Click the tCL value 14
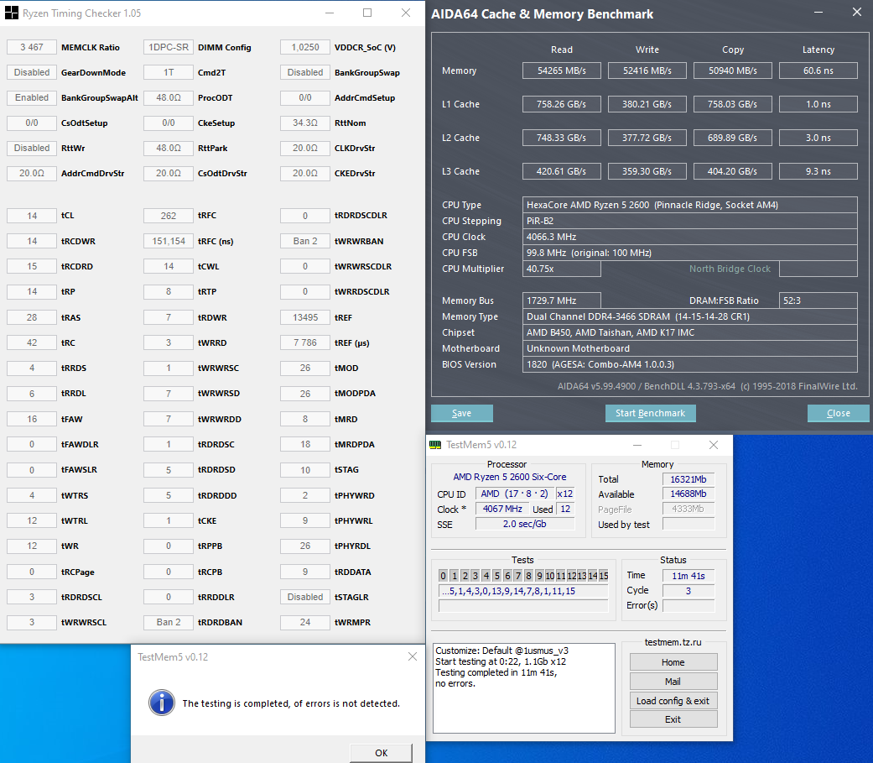Screen dimensions: 873x763 [x=32, y=216]
